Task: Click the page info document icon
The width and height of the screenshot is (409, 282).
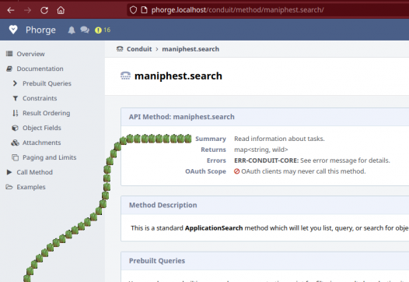Action: (x=144, y=10)
